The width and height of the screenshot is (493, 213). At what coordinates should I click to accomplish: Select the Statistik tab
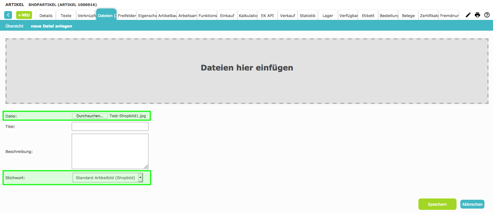coord(308,15)
